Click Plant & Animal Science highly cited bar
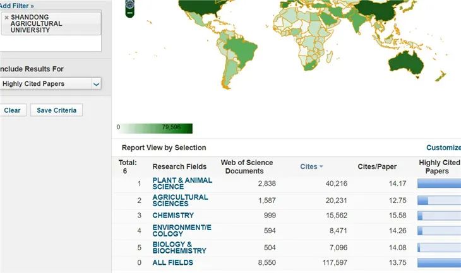The height and width of the screenshot is (273, 461). (439, 183)
